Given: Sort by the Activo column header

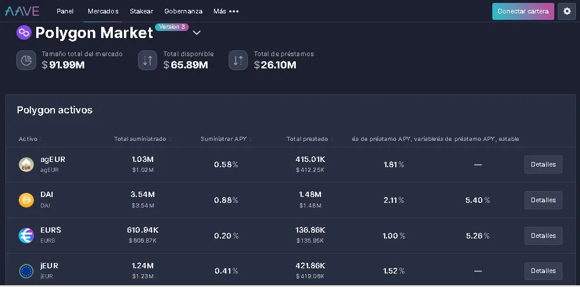Looking at the screenshot, I should coord(30,139).
